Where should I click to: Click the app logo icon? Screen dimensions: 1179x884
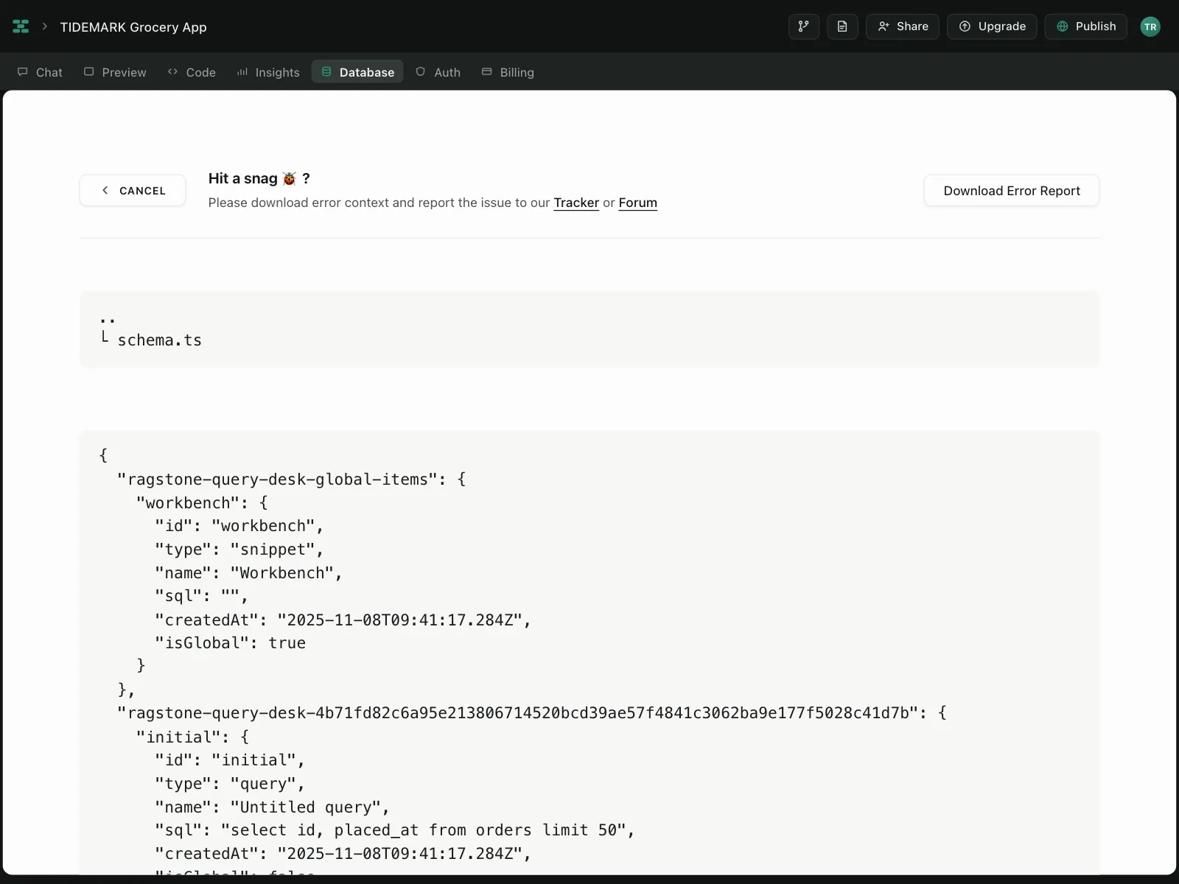pyautogui.click(x=21, y=27)
